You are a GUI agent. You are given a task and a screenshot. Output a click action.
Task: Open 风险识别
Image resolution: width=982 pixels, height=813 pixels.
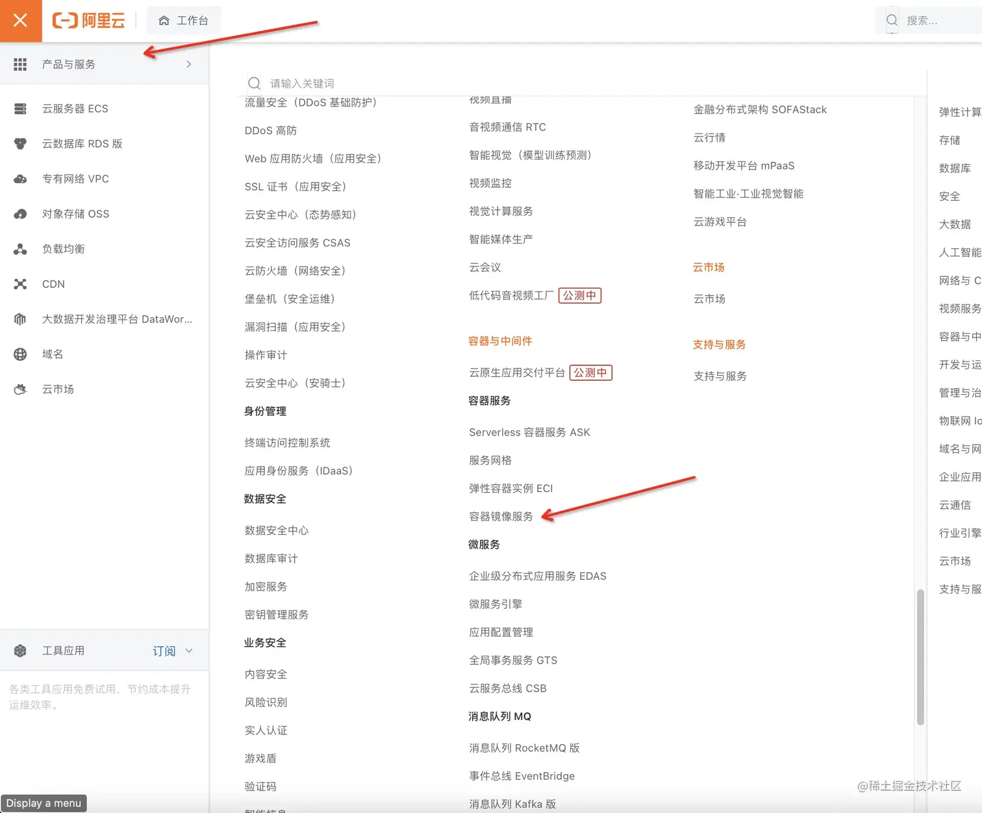pyautogui.click(x=266, y=703)
